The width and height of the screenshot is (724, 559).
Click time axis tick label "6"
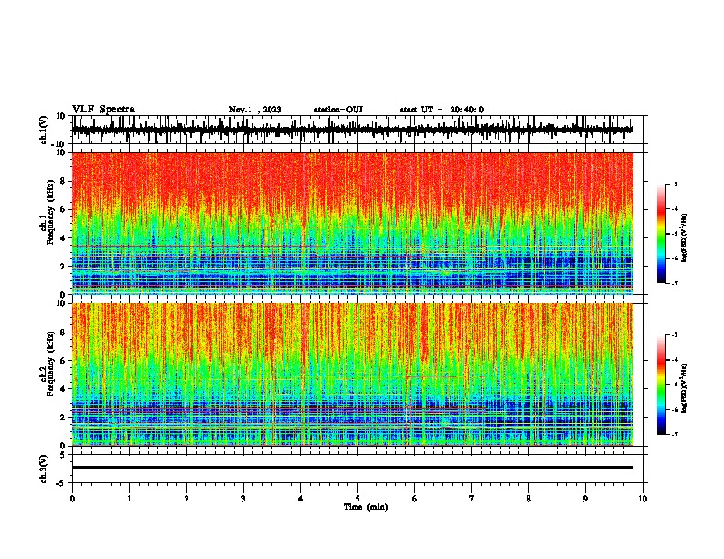415,499
